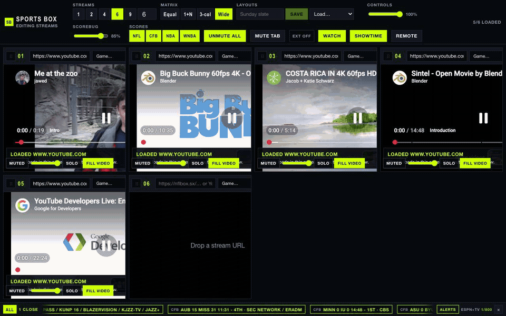Screen dimensions: 506x316
Task: Click Blender avatar on Sintel video
Action: [x=399, y=78]
